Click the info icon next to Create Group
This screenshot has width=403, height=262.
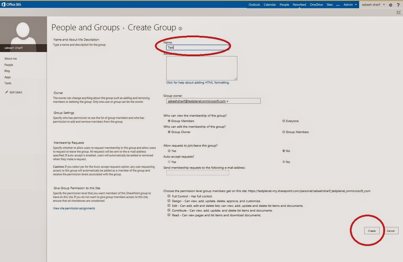click(180, 28)
